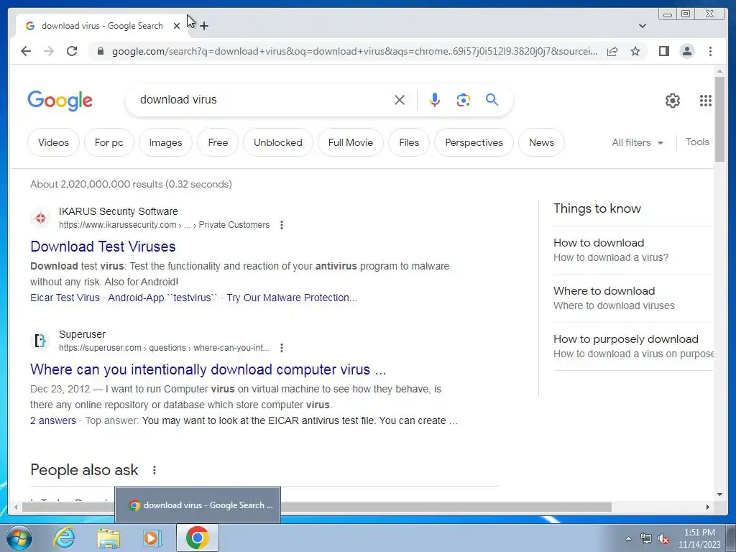
Task: Reload the page with the refresh icon
Action: coord(72,51)
